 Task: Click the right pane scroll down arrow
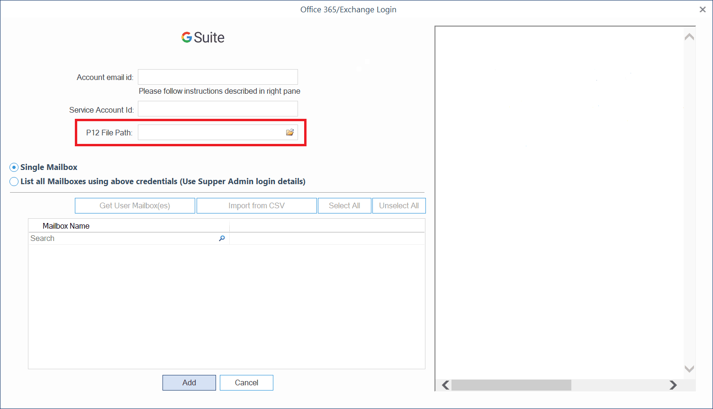(689, 369)
